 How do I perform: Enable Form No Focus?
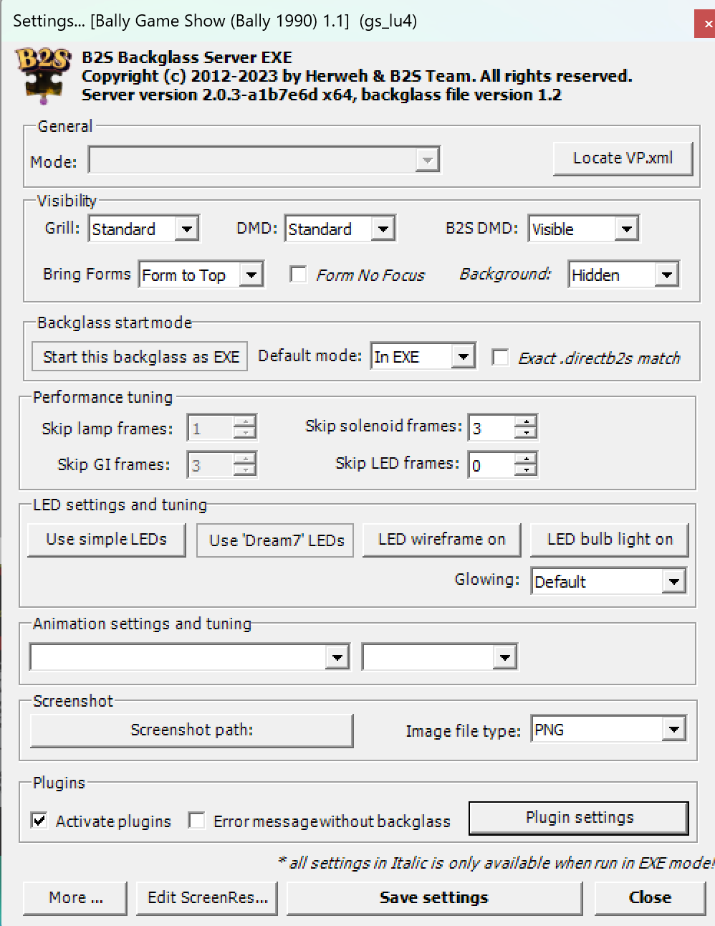click(298, 274)
